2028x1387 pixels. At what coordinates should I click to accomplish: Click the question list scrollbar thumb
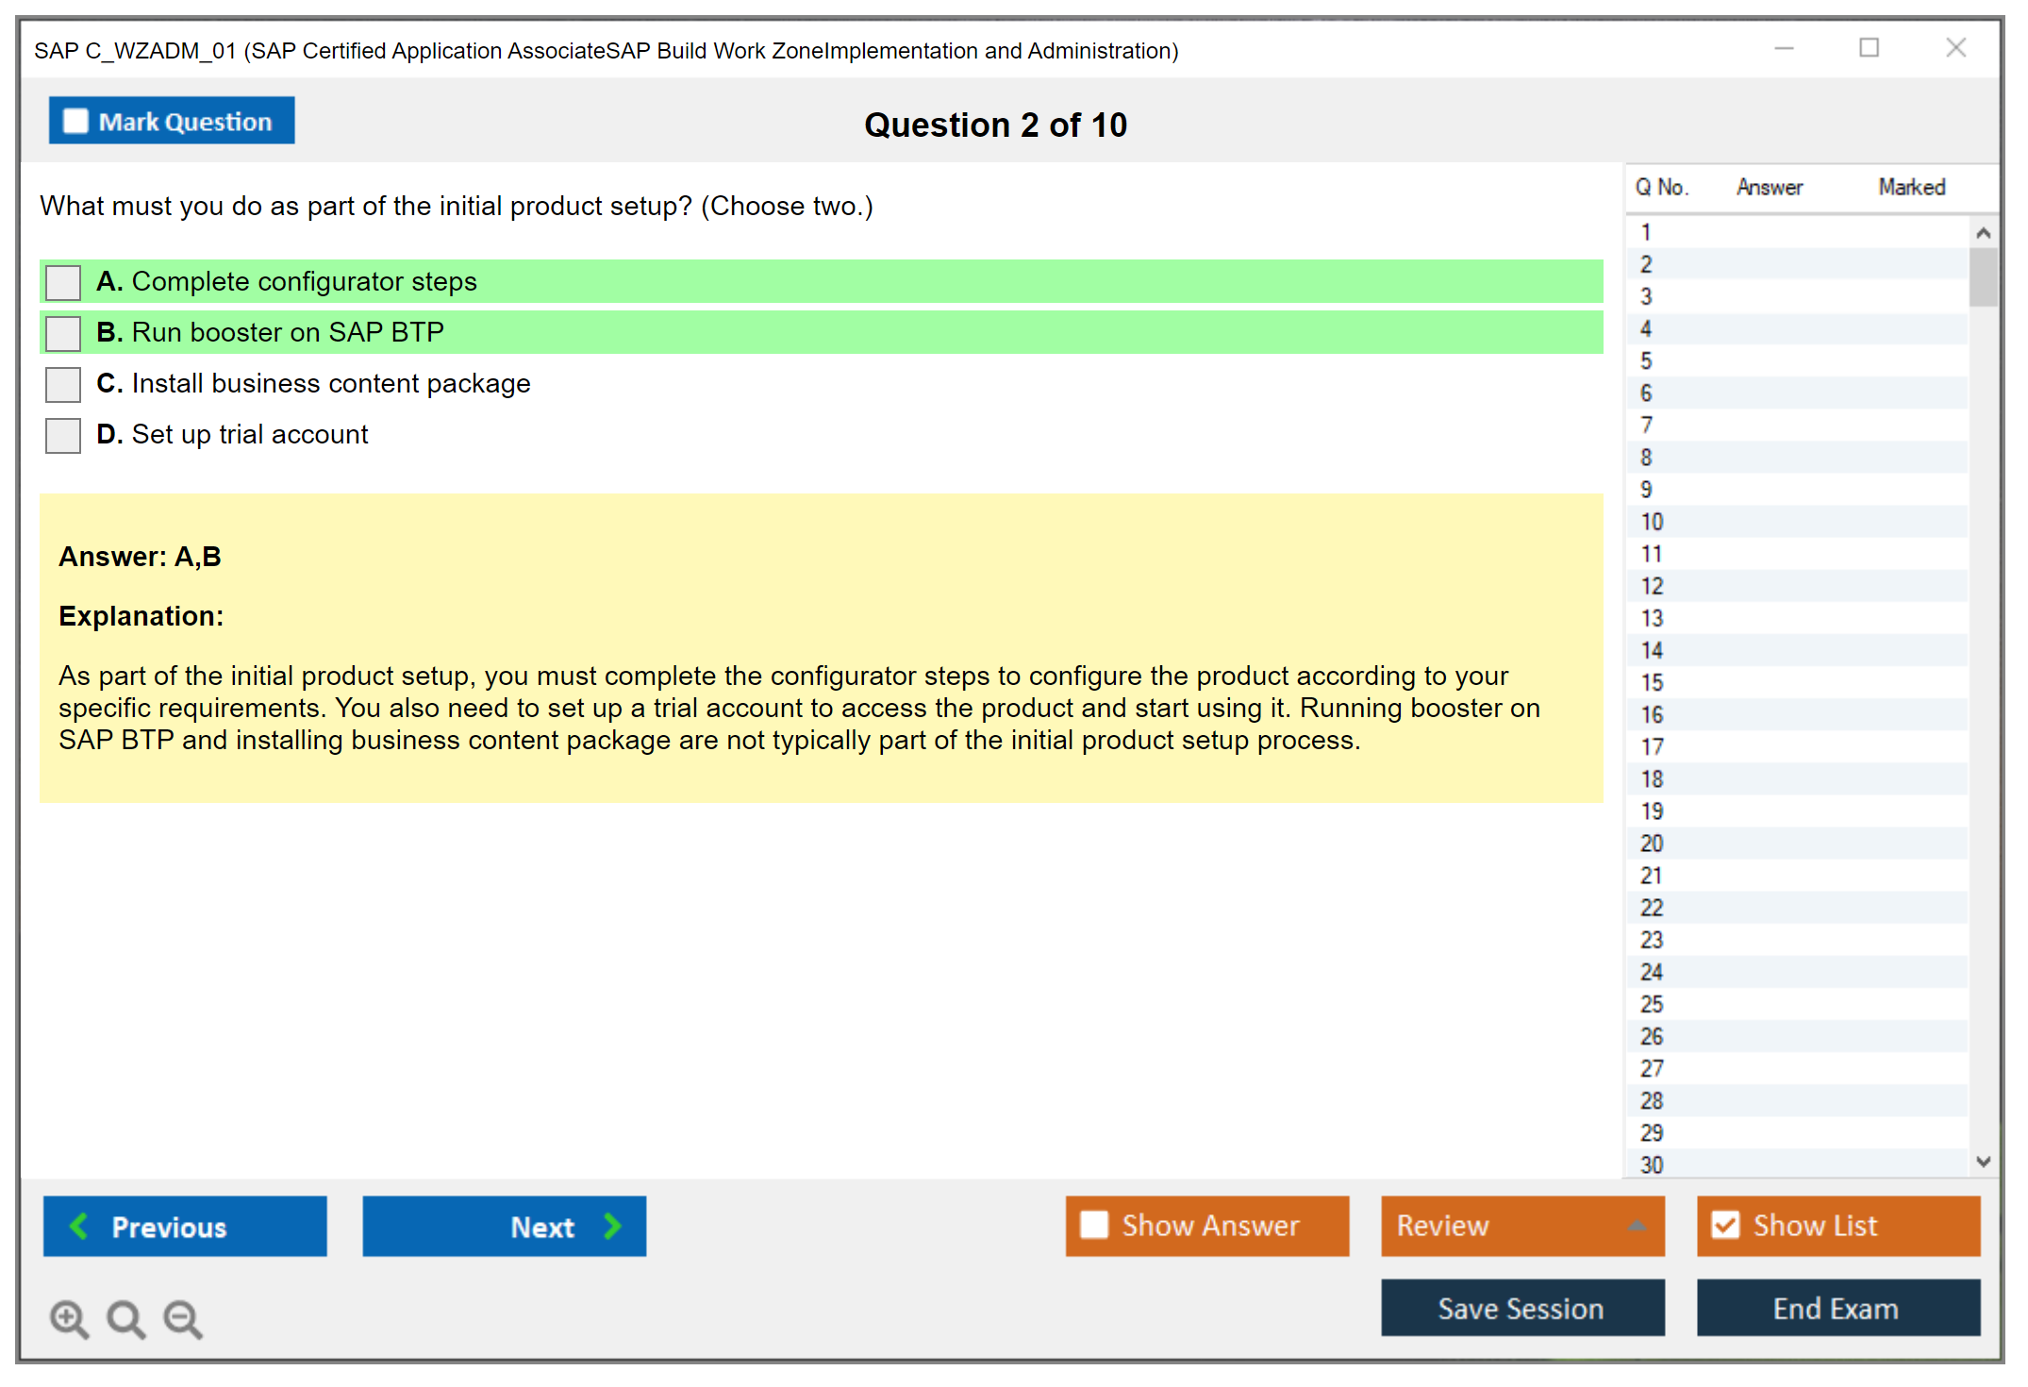[1983, 277]
